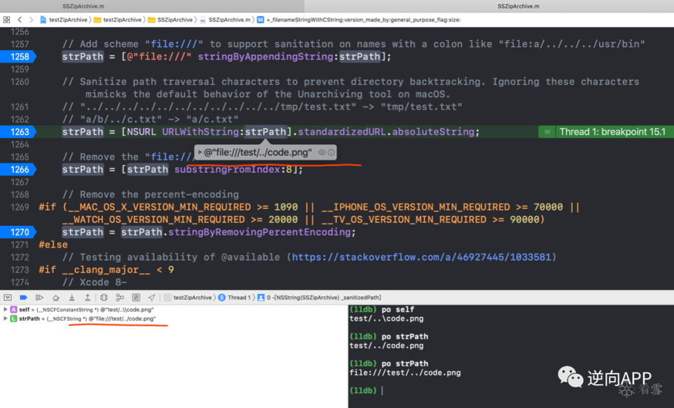Viewport: 674px width, 408px height.
Task: Toggle breakpoint on line 1258
Action: pyautogui.click(x=18, y=57)
